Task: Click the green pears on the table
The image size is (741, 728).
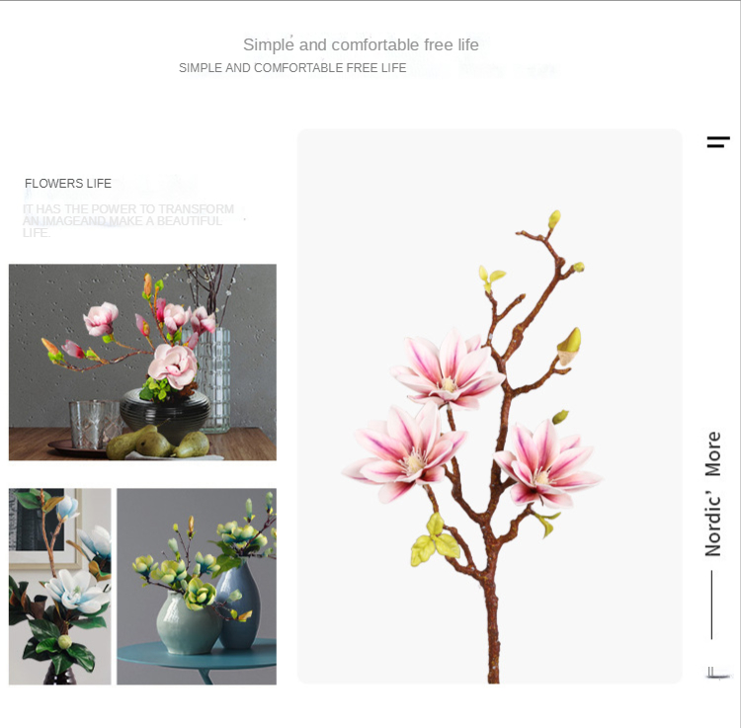Action: click(158, 443)
